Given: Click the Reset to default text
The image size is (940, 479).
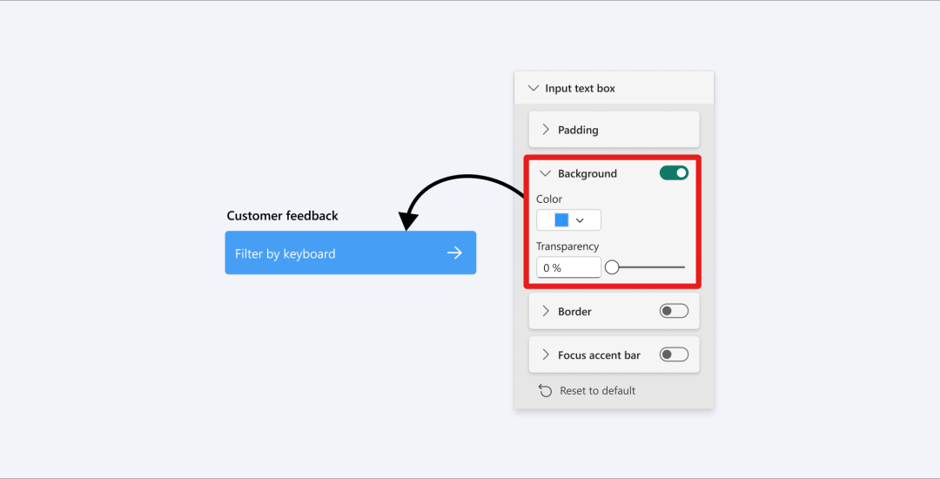Looking at the screenshot, I should (x=597, y=390).
